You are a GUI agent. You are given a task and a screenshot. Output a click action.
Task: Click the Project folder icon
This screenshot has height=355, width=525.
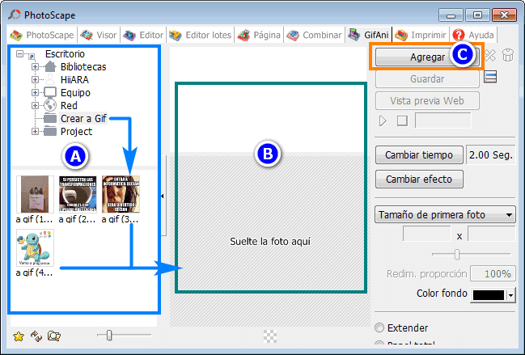(x=50, y=131)
